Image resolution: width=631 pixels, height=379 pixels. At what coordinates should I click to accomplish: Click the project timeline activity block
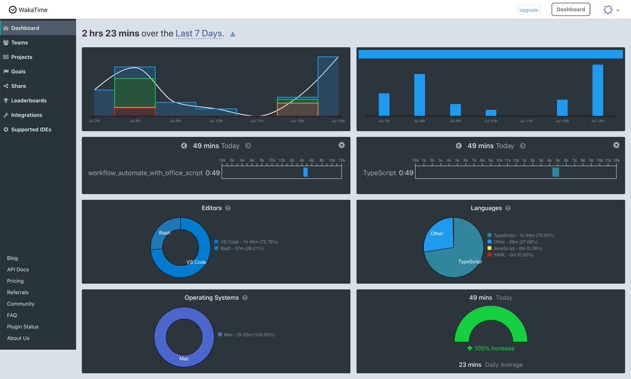306,172
